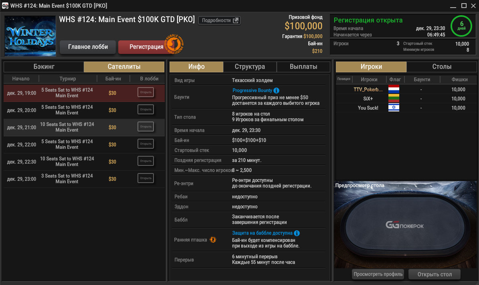
Task: Open the Столы tab
Action: [x=443, y=67]
